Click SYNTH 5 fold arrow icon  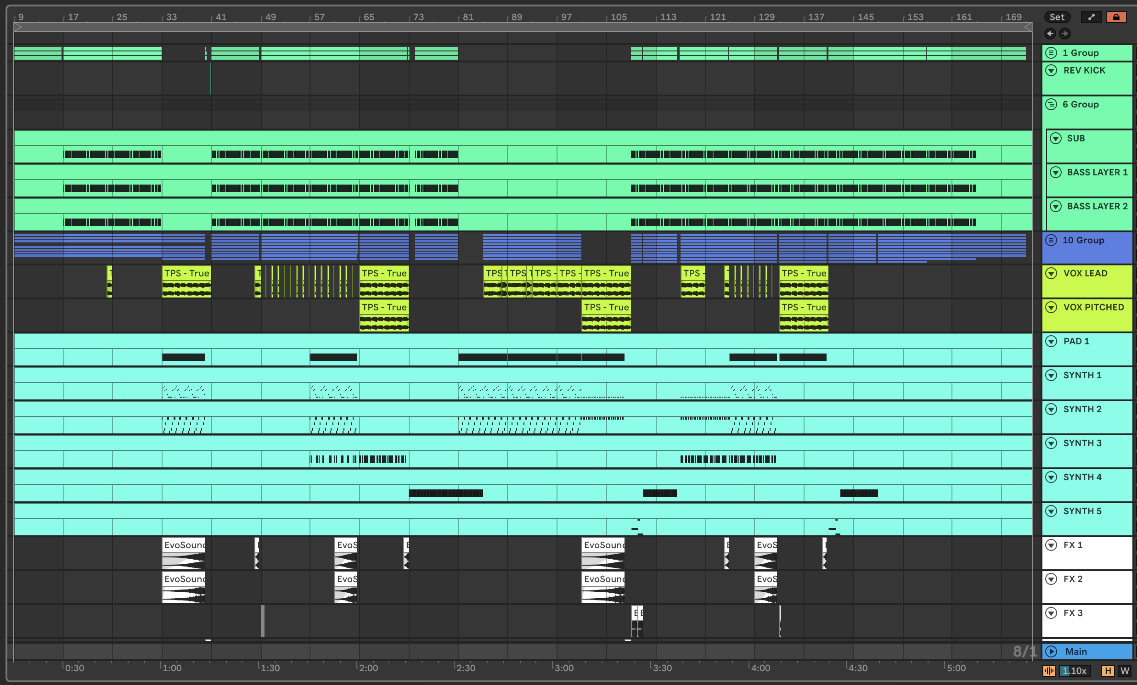(x=1051, y=511)
